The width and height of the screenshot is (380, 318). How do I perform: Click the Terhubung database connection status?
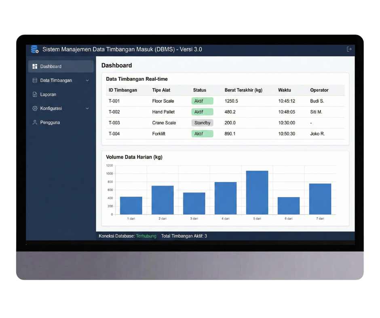pyautogui.click(x=146, y=236)
